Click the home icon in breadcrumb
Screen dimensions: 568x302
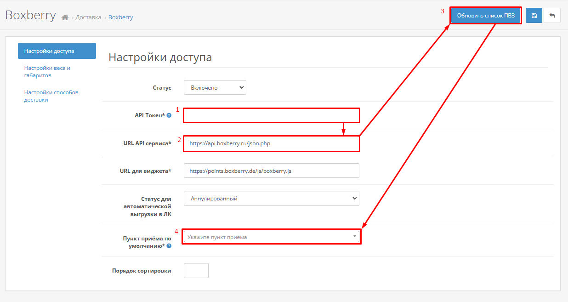(65, 17)
